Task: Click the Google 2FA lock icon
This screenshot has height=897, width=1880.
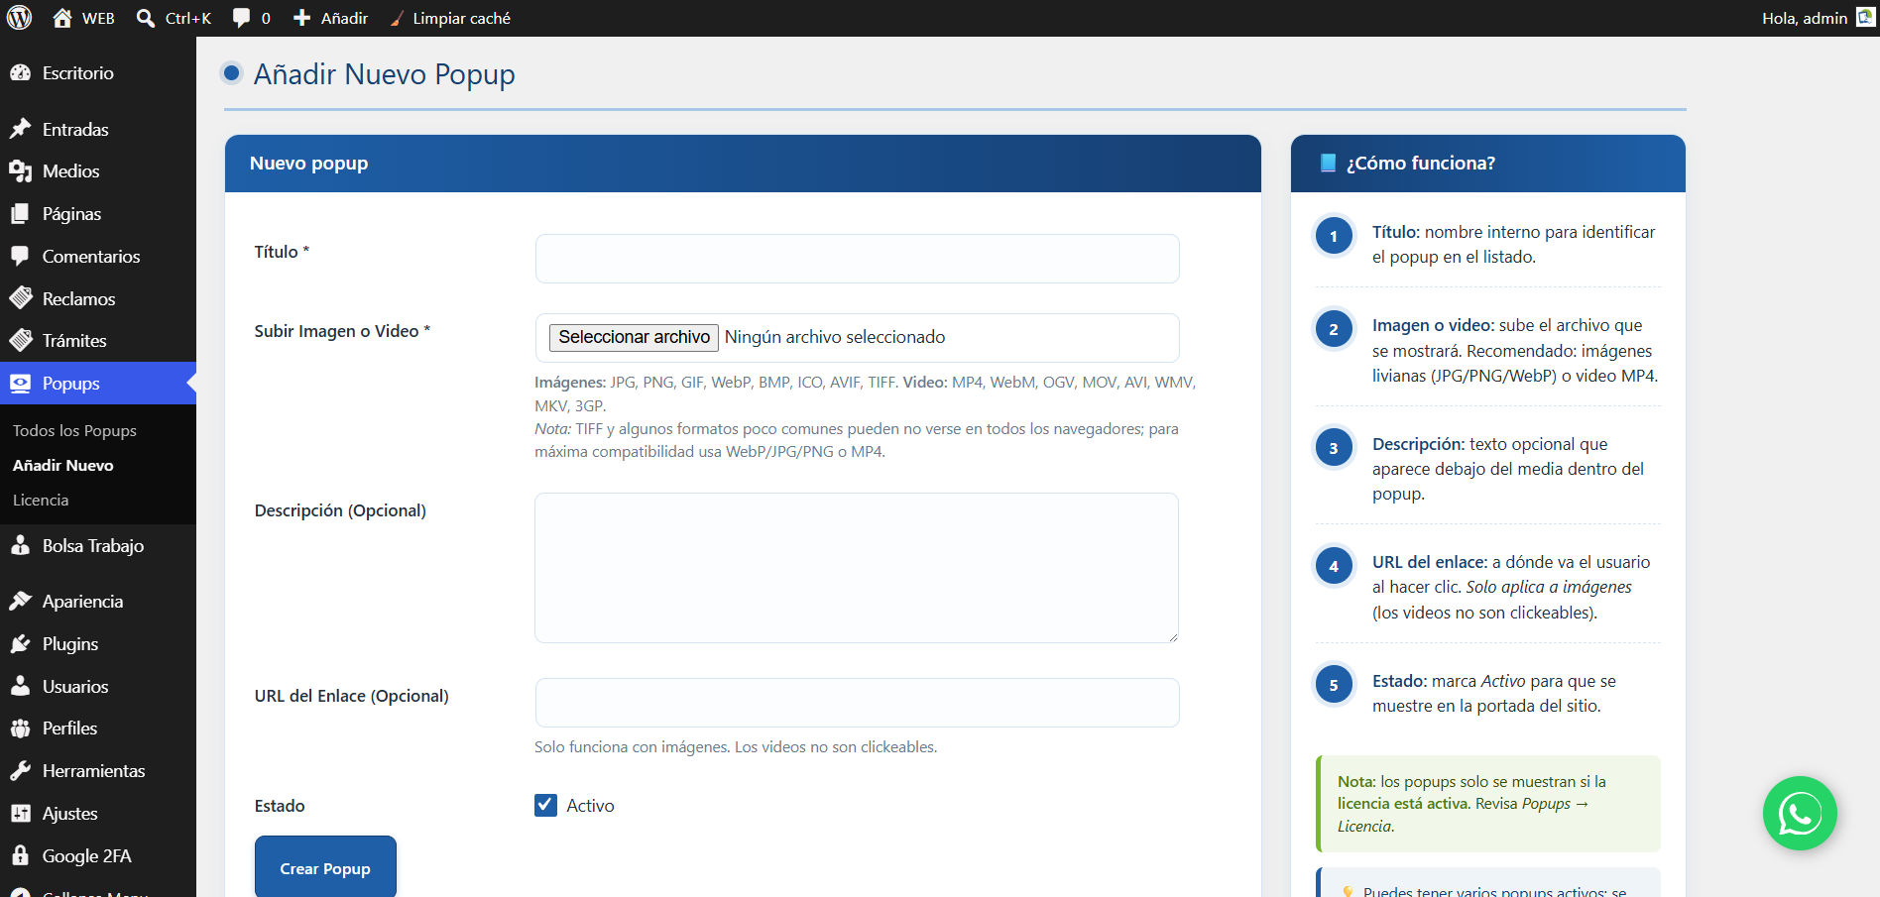Action: coord(20,855)
